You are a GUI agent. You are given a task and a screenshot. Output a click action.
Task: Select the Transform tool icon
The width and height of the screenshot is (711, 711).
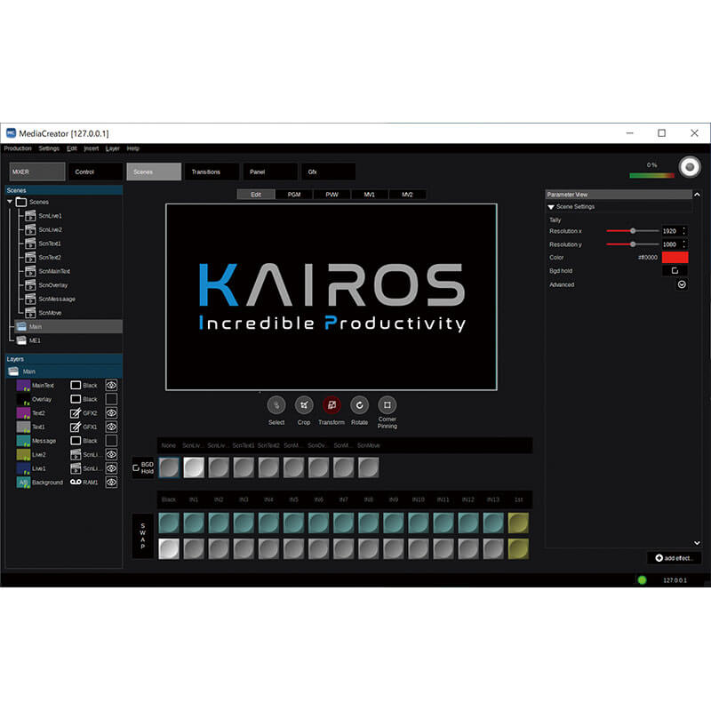pyautogui.click(x=331, y=403)
